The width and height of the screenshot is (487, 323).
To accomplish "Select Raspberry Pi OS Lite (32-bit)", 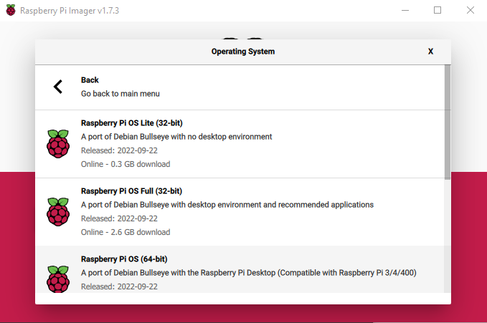I will point(240,144).
